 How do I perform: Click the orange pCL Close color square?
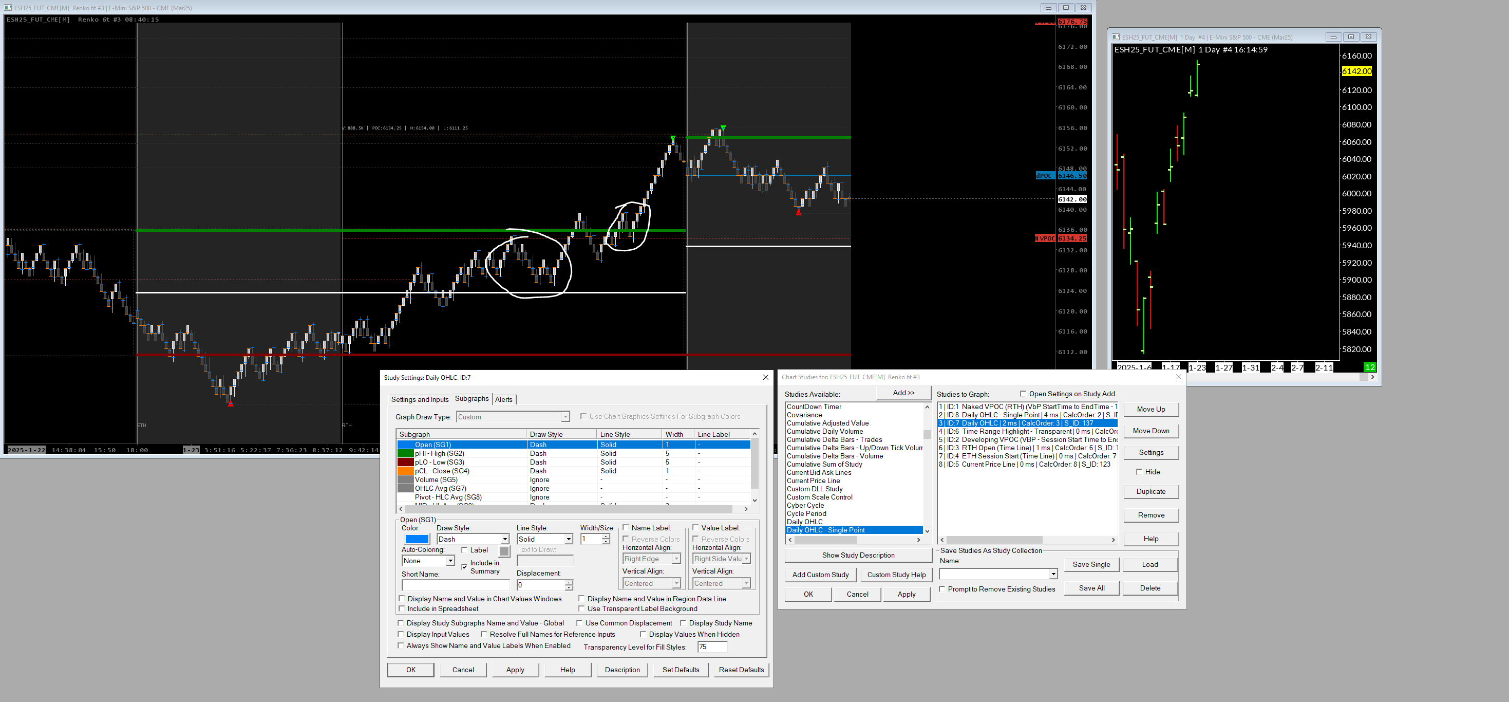click(405, 471)
